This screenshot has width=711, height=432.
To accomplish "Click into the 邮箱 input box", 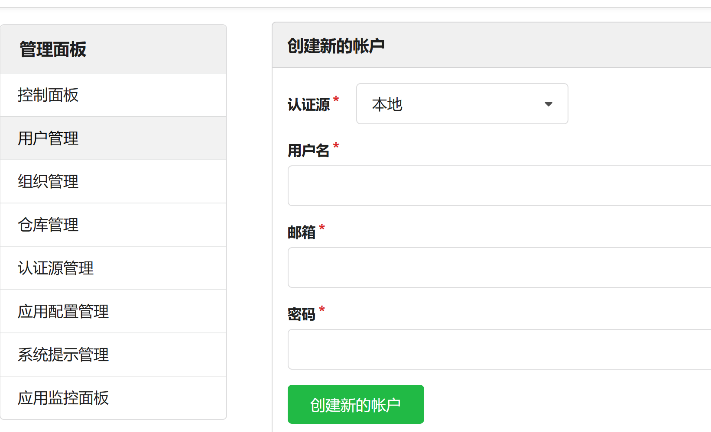I will pyautogui.click(x=498, y=268).
